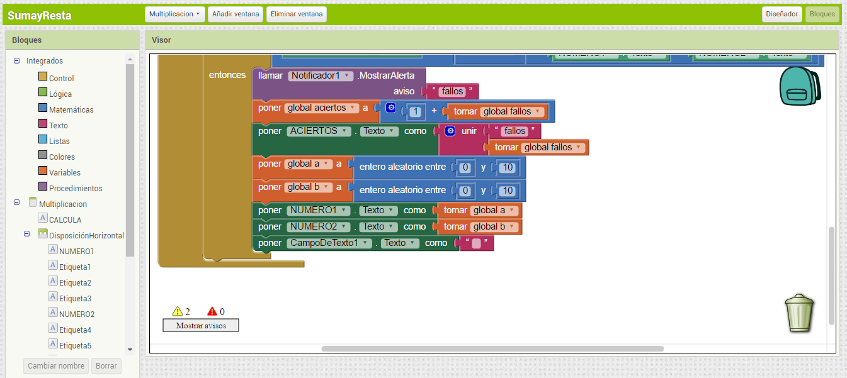Viewport: 847px width, 378px height.
Task: Open the tomar global b dropdown
Action: 494,226
